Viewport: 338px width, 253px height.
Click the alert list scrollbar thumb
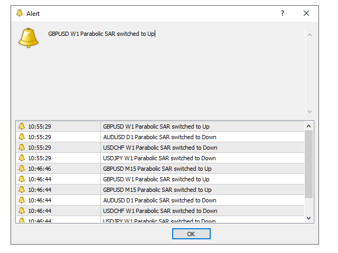(x=309, y=163)
